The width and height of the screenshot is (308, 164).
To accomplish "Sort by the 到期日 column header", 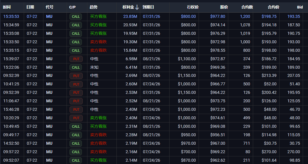I will 148,7.
